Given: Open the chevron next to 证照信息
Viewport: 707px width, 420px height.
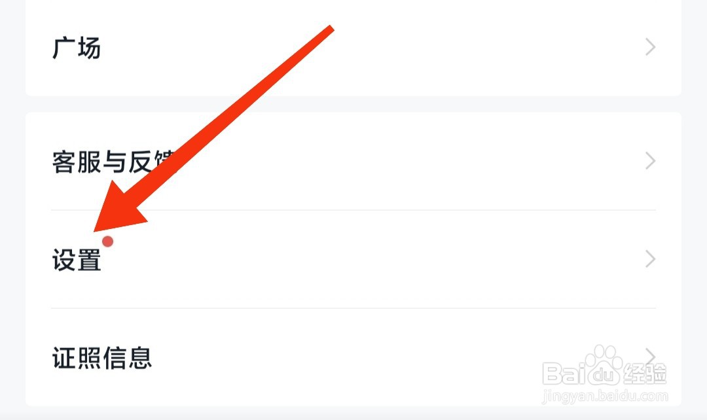Looking at the screenshot, I should [x=650, y=357].
